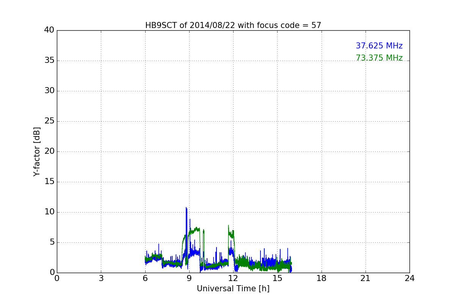Click the x-axis tick label 3

coord(101,278)
